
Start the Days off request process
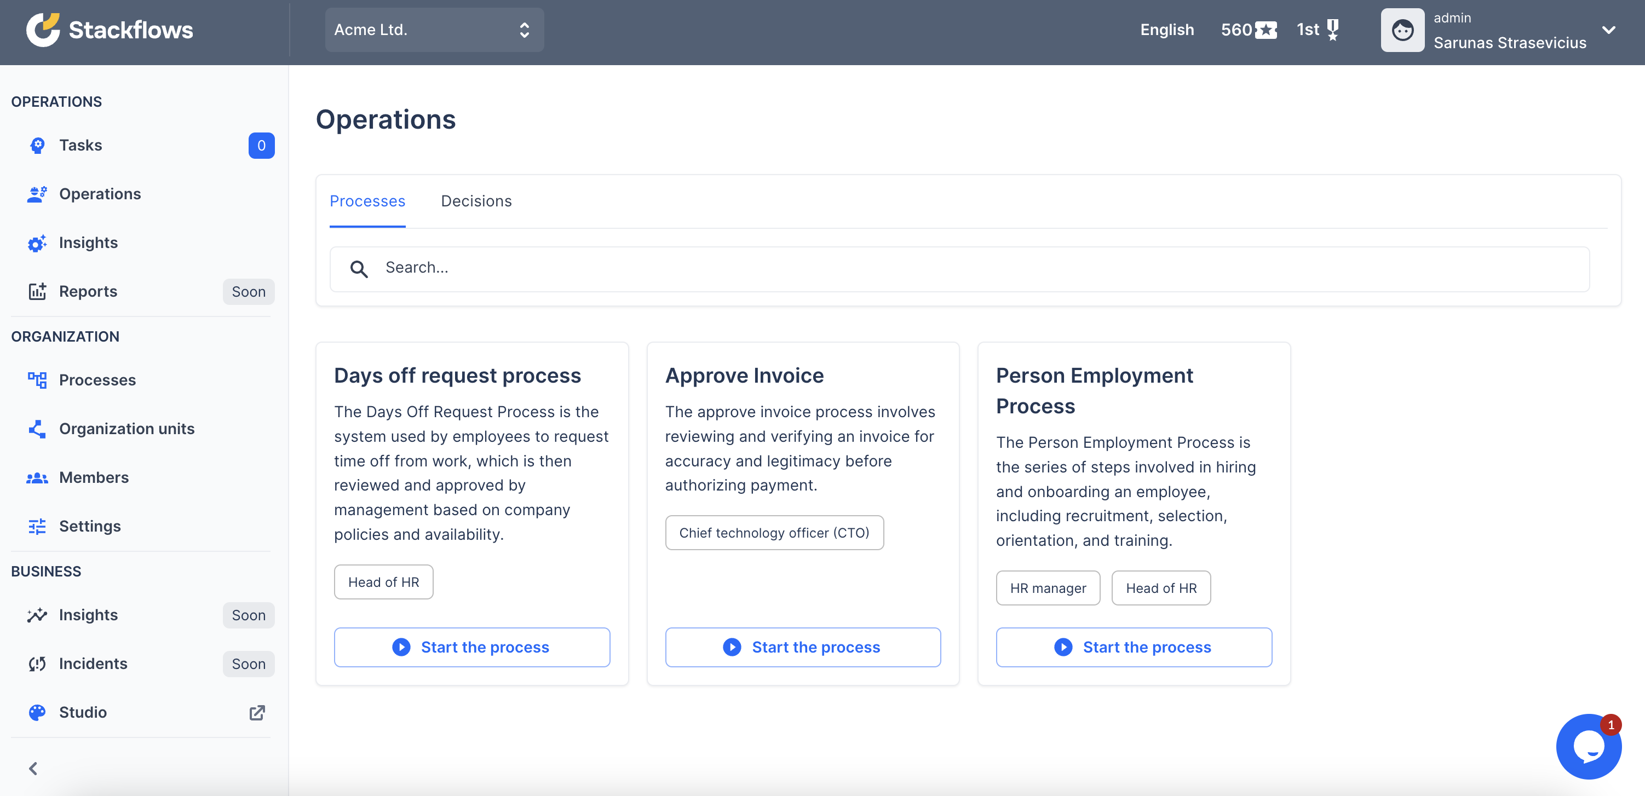click(471, 647)
